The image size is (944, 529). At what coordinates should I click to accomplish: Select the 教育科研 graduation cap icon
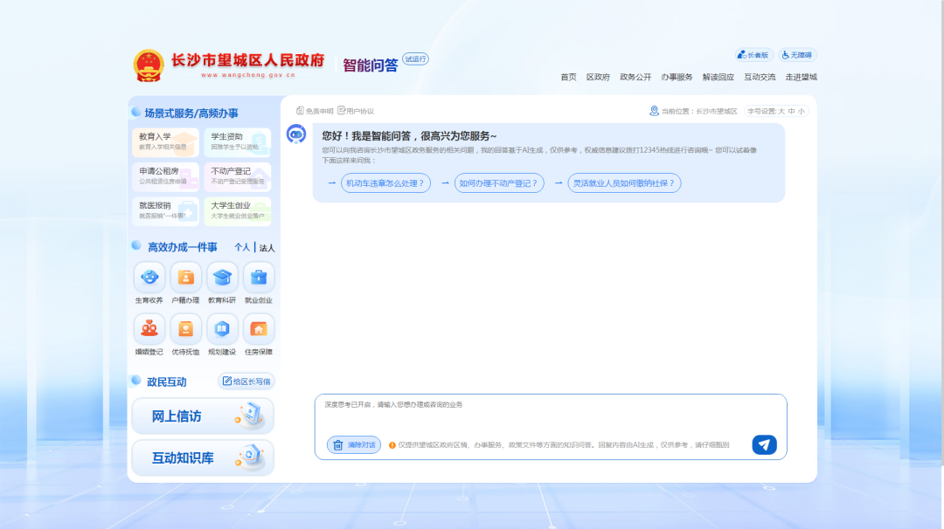pyautogui.click(x=222, y=278)
